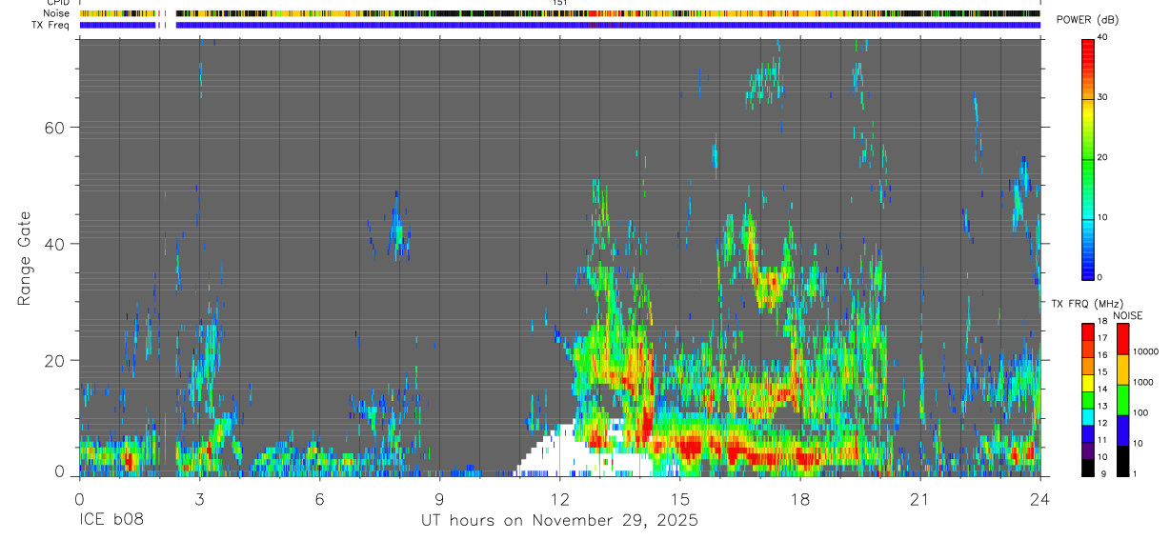Click the '40' tick on Range Gate axis
This screenshot has height=540, width=1170.
tap(55, 244)
